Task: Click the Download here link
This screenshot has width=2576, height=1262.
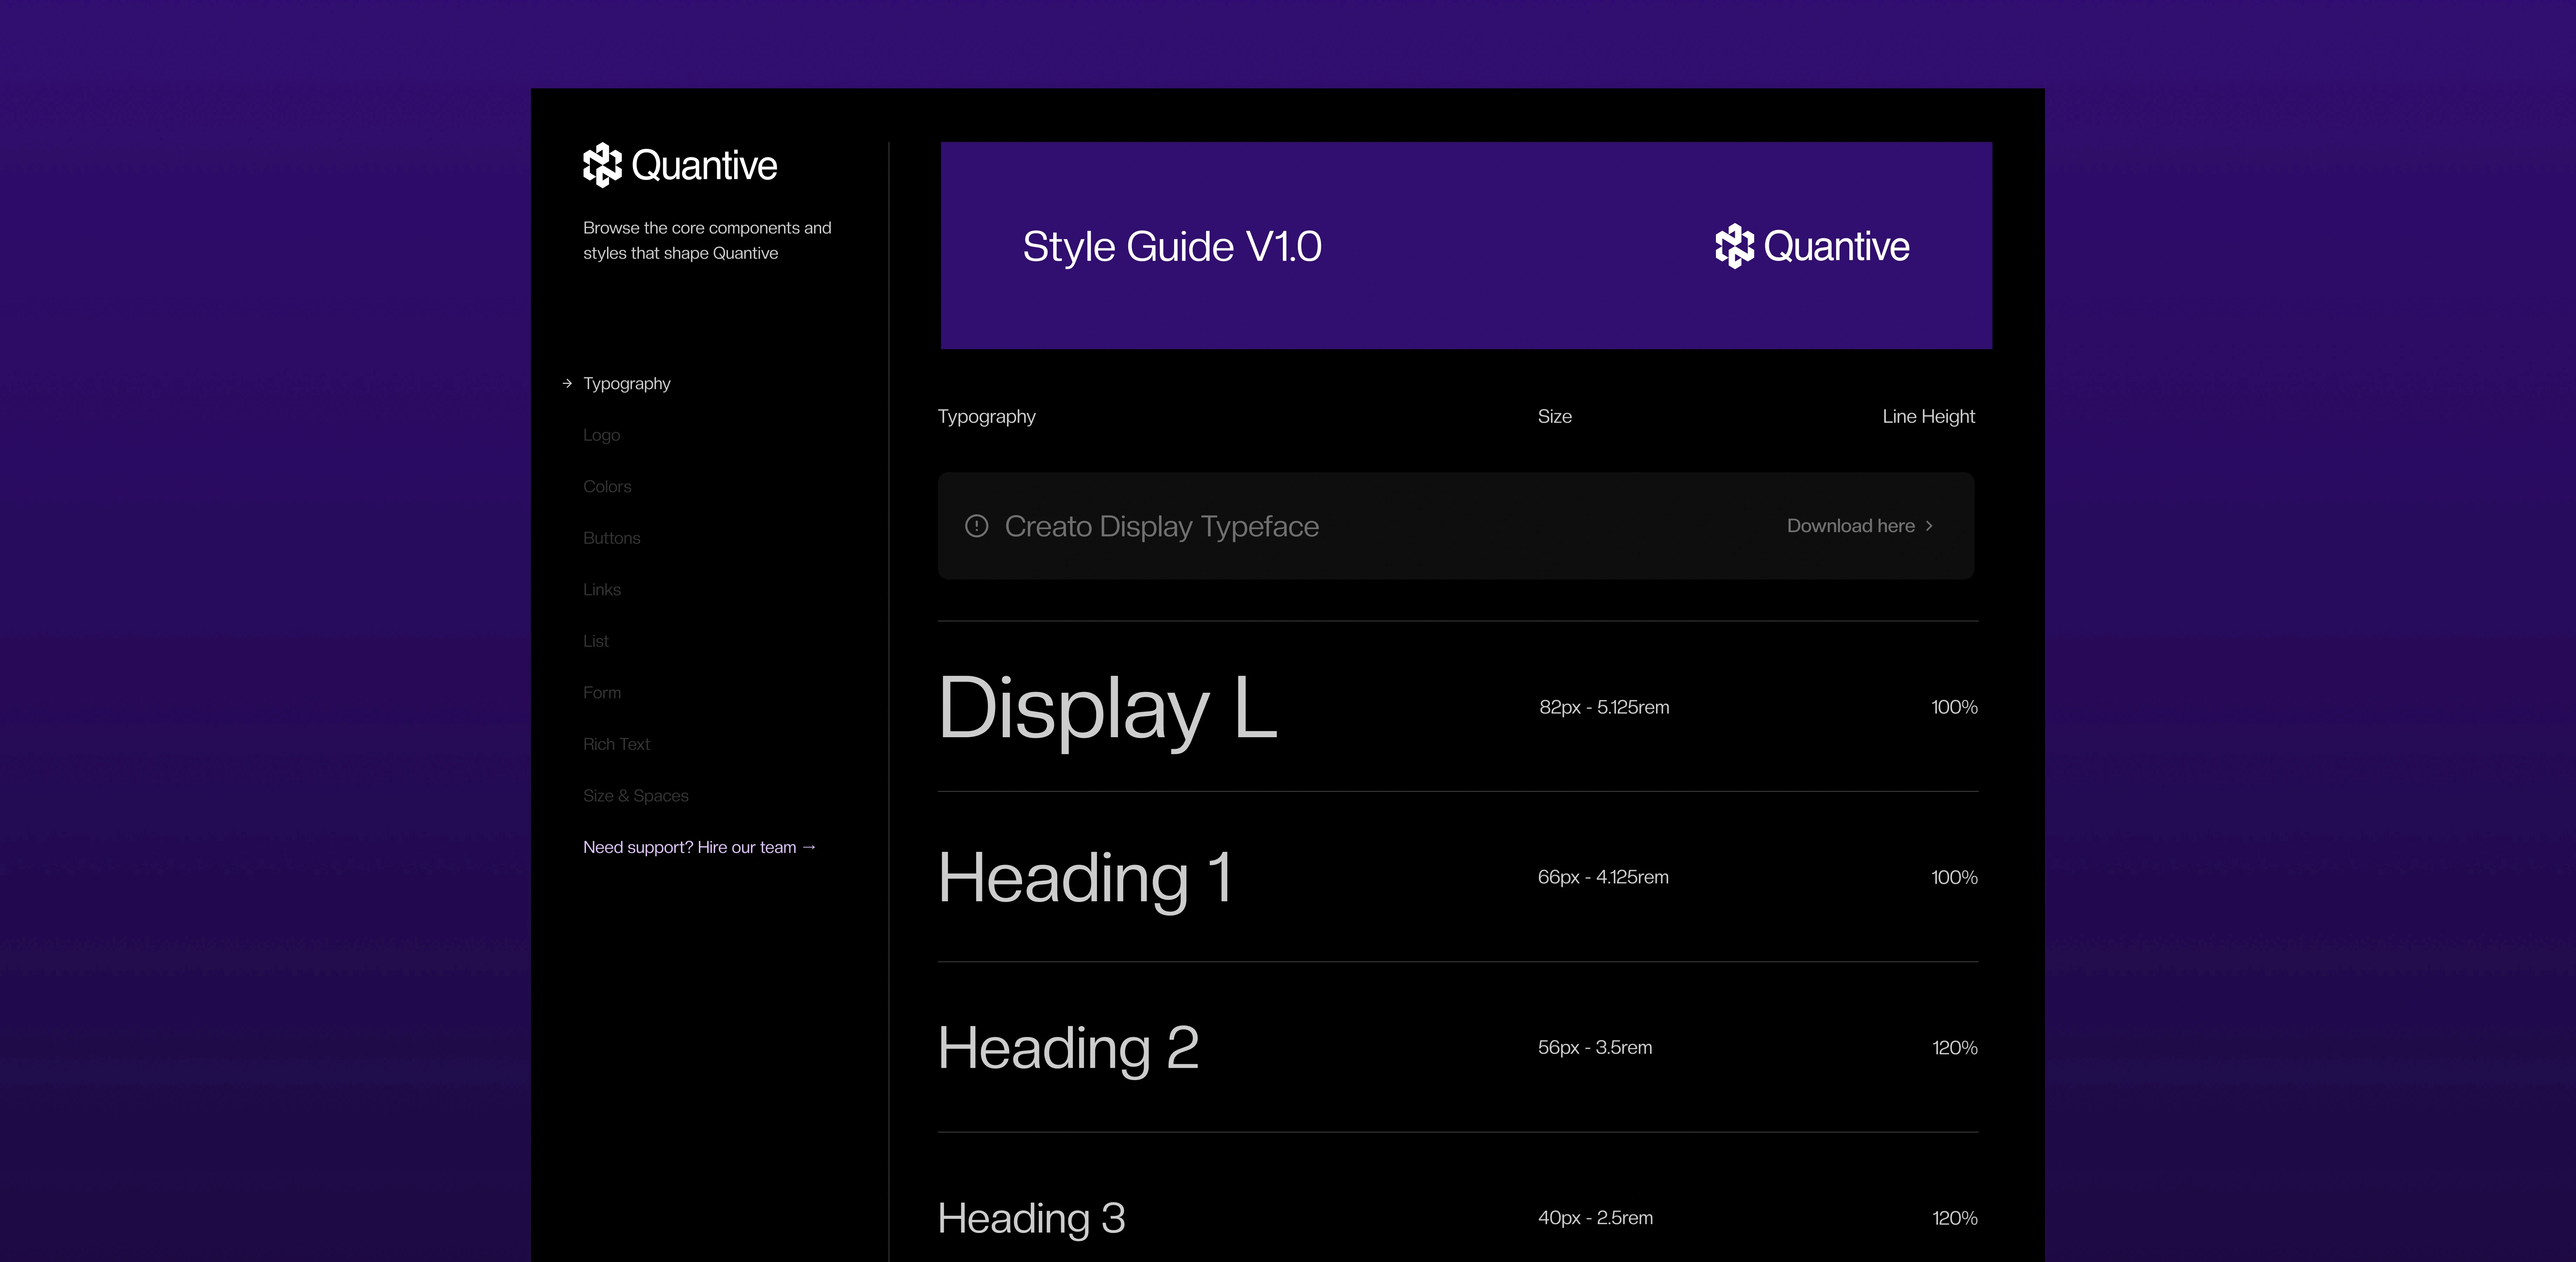Action: click(x=1850, y=526)
